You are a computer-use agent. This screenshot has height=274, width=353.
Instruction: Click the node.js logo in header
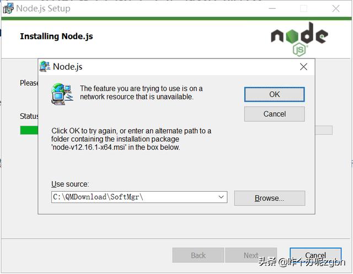pyautogui.click(x=299, y=39)
